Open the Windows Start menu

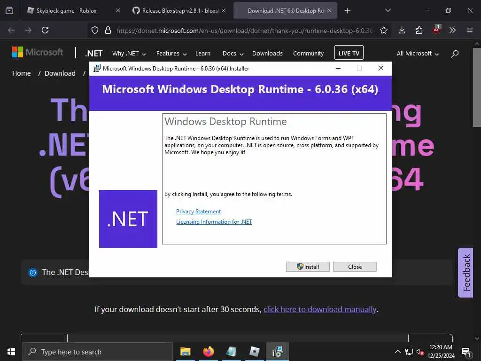pos(11,352)
